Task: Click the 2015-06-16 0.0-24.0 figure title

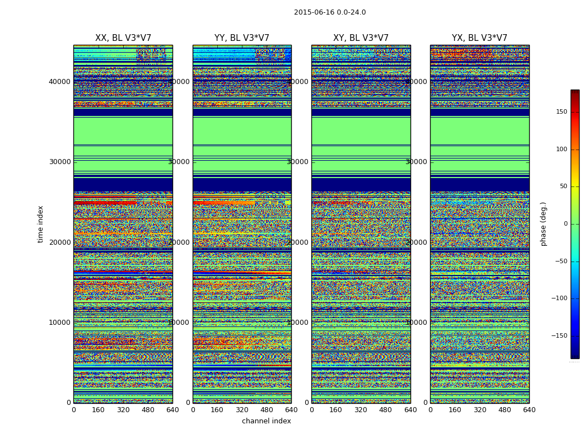Action: point(330,12)
